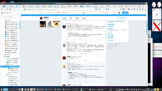Open the 通知 navigation item
162x91 pixels.
click(x=58, y=13)
